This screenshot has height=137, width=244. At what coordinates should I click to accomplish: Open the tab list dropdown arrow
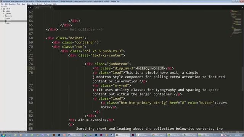[x=242, y=8]
